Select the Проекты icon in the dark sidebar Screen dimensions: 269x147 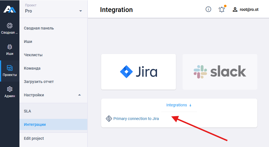tap(10, 68)
